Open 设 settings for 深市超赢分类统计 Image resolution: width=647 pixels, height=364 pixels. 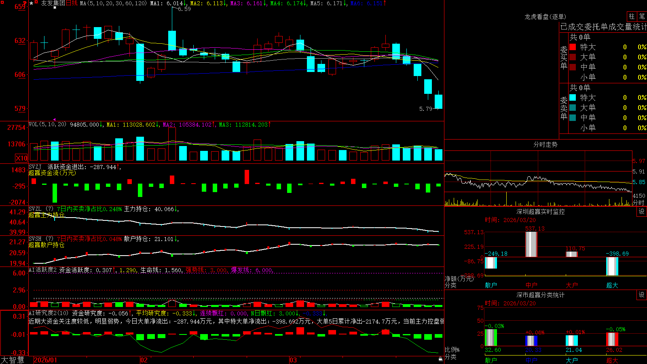(x=642, y=295)
